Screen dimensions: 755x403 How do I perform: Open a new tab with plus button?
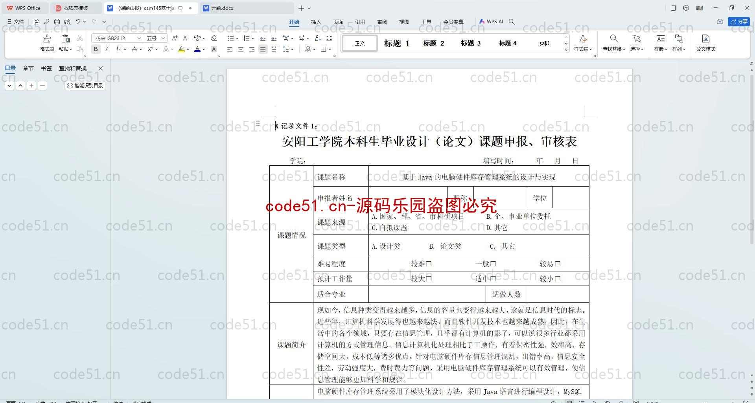(301, 8)
